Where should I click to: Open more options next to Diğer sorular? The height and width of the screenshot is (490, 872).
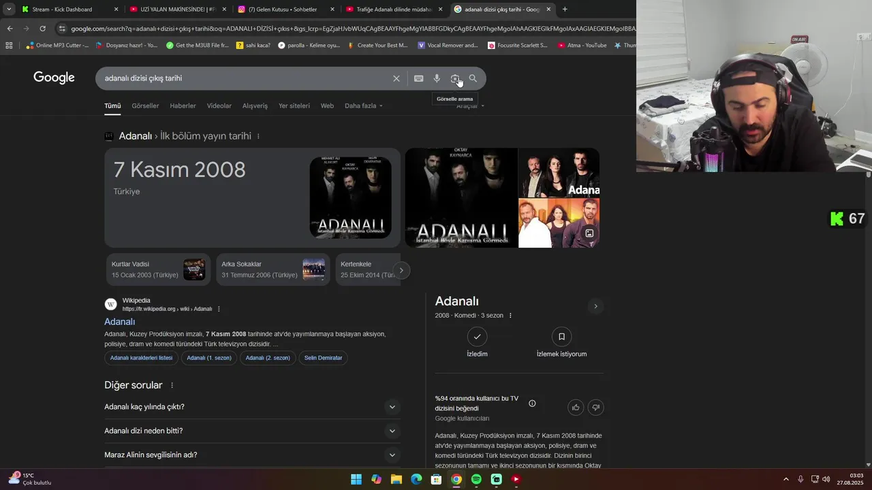[172, 385]
